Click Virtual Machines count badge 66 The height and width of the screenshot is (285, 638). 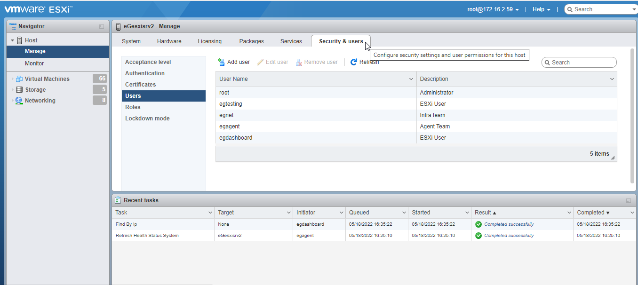click(x=100, y=79)
